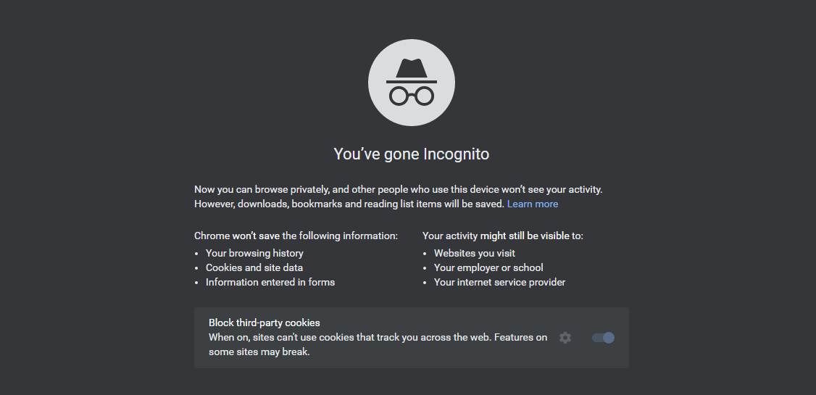Viewport: 816px width, 395px height.
Task: Click the Incognito hat-and-glasses logo
Action: click(411, 82)
